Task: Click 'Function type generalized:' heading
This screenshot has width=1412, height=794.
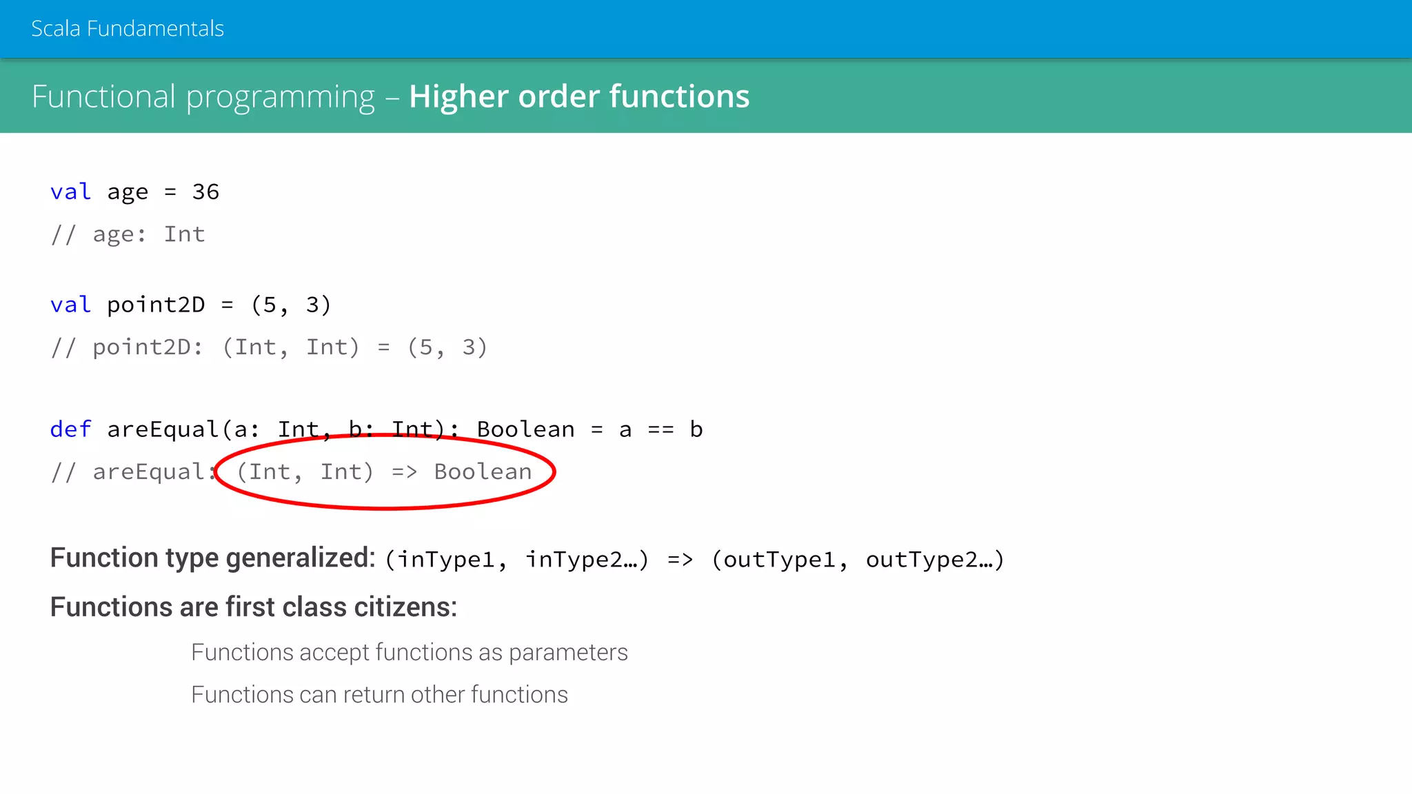Action: coord(212,558)
